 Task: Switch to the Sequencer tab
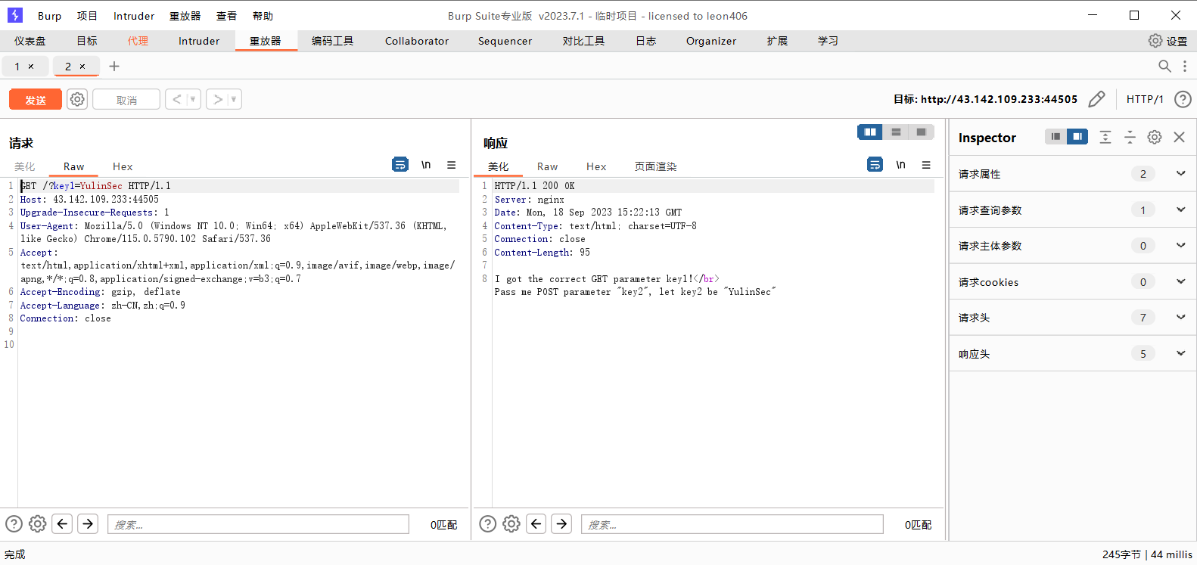[505, 41]
